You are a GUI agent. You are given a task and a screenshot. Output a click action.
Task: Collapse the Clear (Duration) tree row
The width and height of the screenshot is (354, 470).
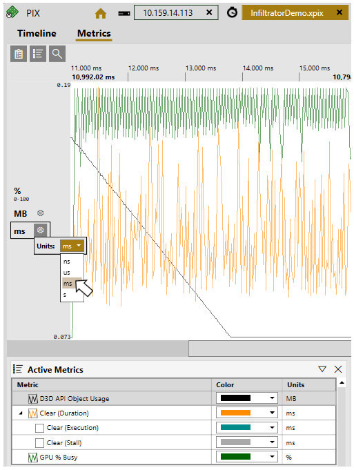coord(21,413)
